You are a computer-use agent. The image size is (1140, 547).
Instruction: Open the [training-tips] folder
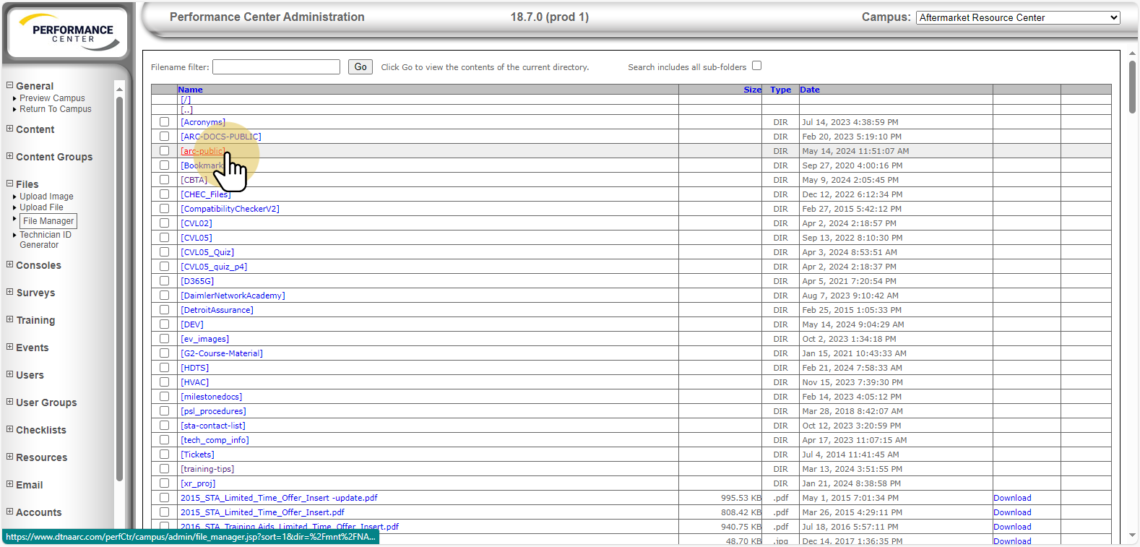(x=207, y=469)
